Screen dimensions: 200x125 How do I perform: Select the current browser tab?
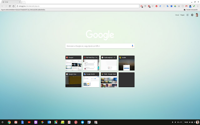[11, 2]
